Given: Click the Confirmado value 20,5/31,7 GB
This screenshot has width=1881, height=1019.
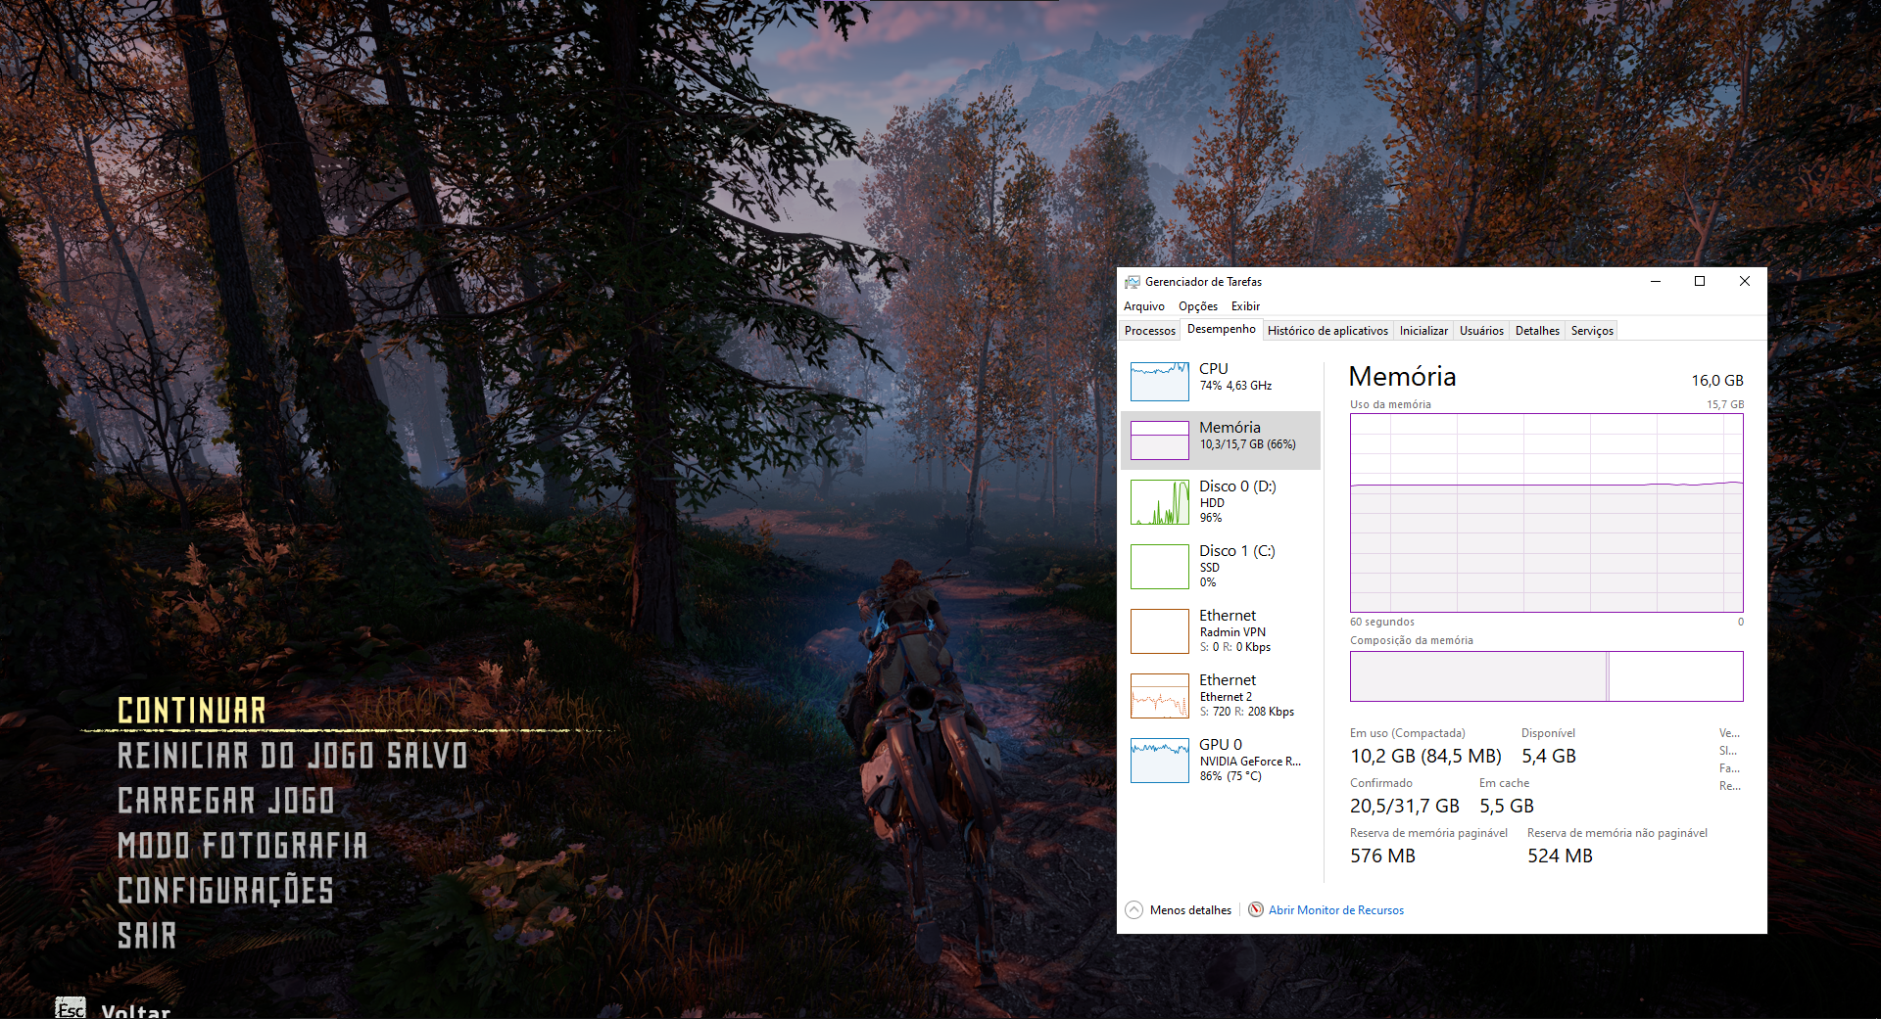Looking at the screenshot, I should (1404, 806).
